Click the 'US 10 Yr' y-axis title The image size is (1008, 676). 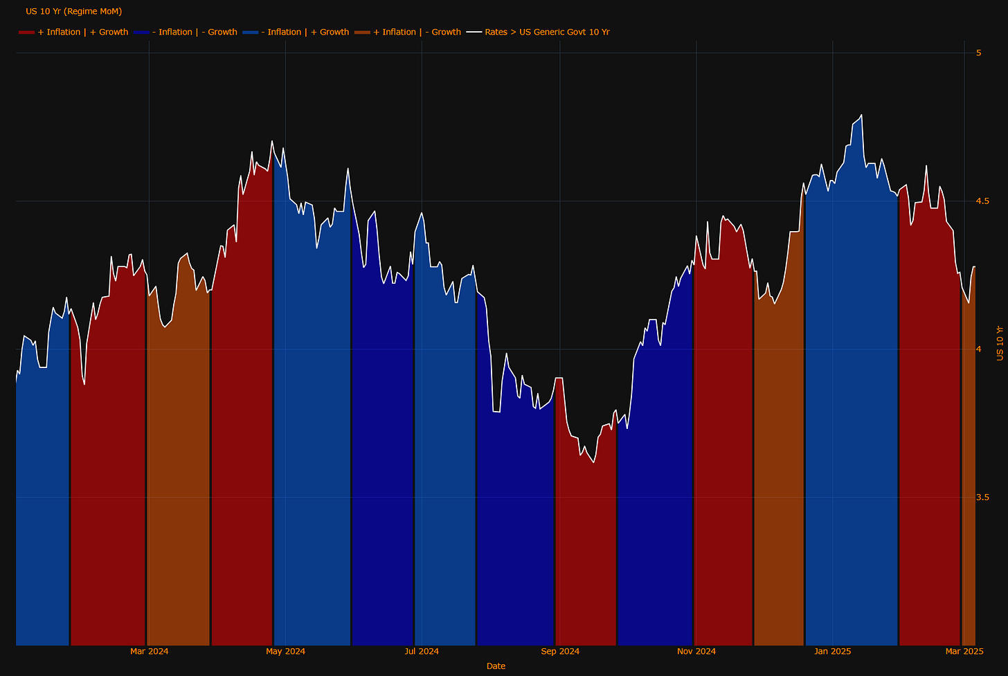[1000, 343]
